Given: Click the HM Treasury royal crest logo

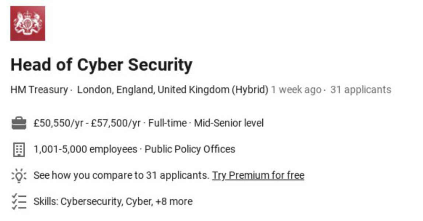Looking at the screenshot, I should click(28, 23).
